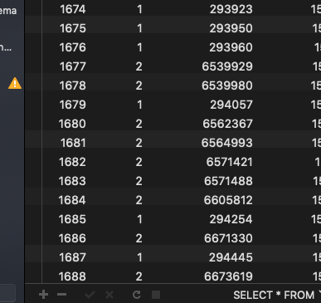Screen dimensions: 321x303
Task: Click the SELECT * FROM query text
Action: pyautogui.click(x=274, y=295)
